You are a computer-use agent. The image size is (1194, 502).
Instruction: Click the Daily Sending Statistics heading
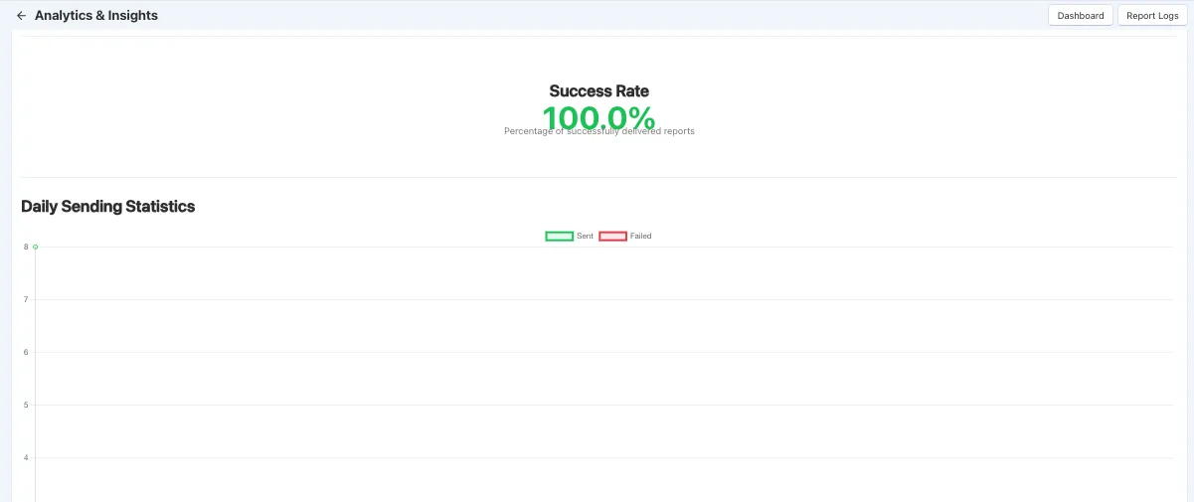point(108,207)
